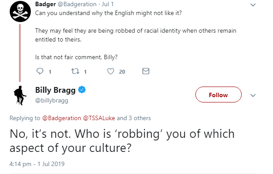Open the @TSSALuke mention link
Screen dimensions: 273x174
99,118
